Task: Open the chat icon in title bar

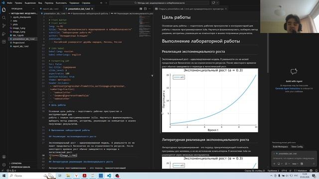Action: point(213,3)
